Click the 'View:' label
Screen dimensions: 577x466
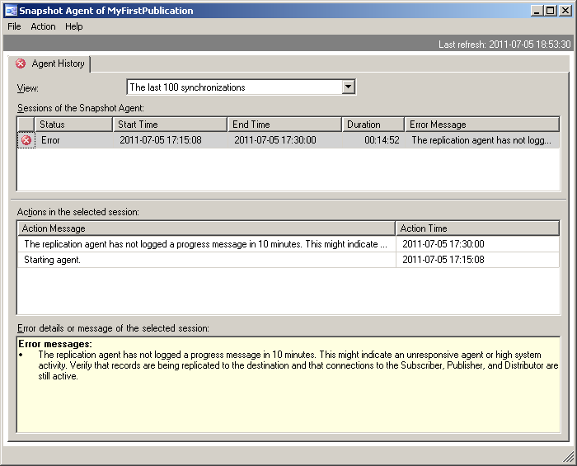point(27,88)
